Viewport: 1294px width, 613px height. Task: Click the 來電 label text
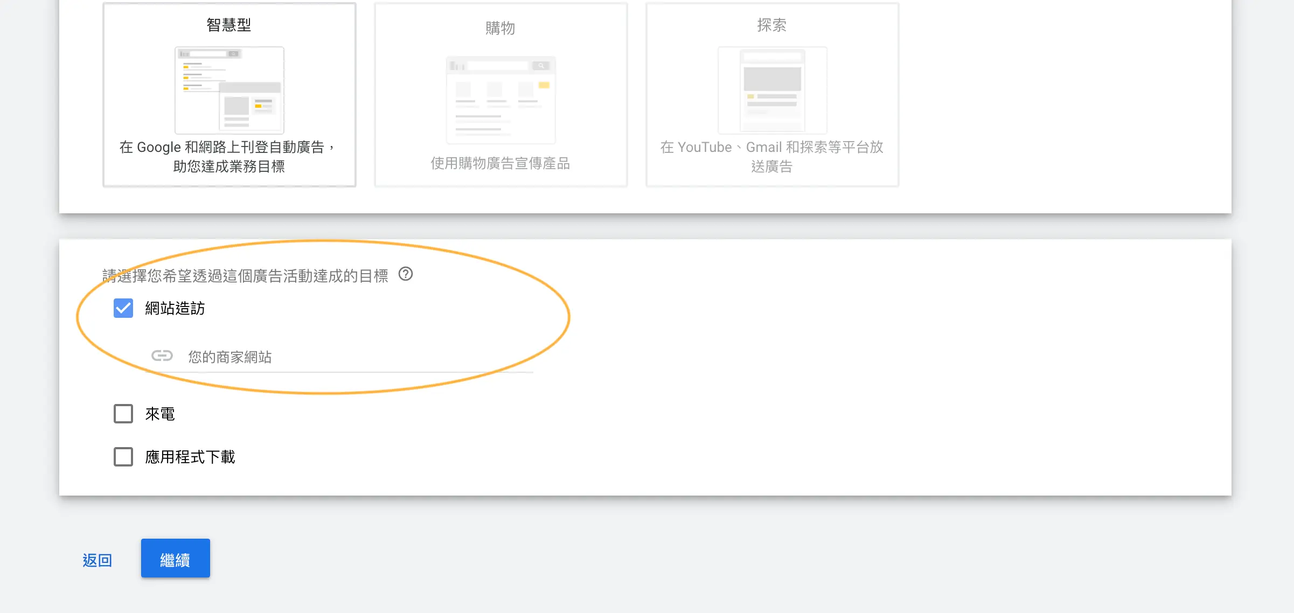160,414
